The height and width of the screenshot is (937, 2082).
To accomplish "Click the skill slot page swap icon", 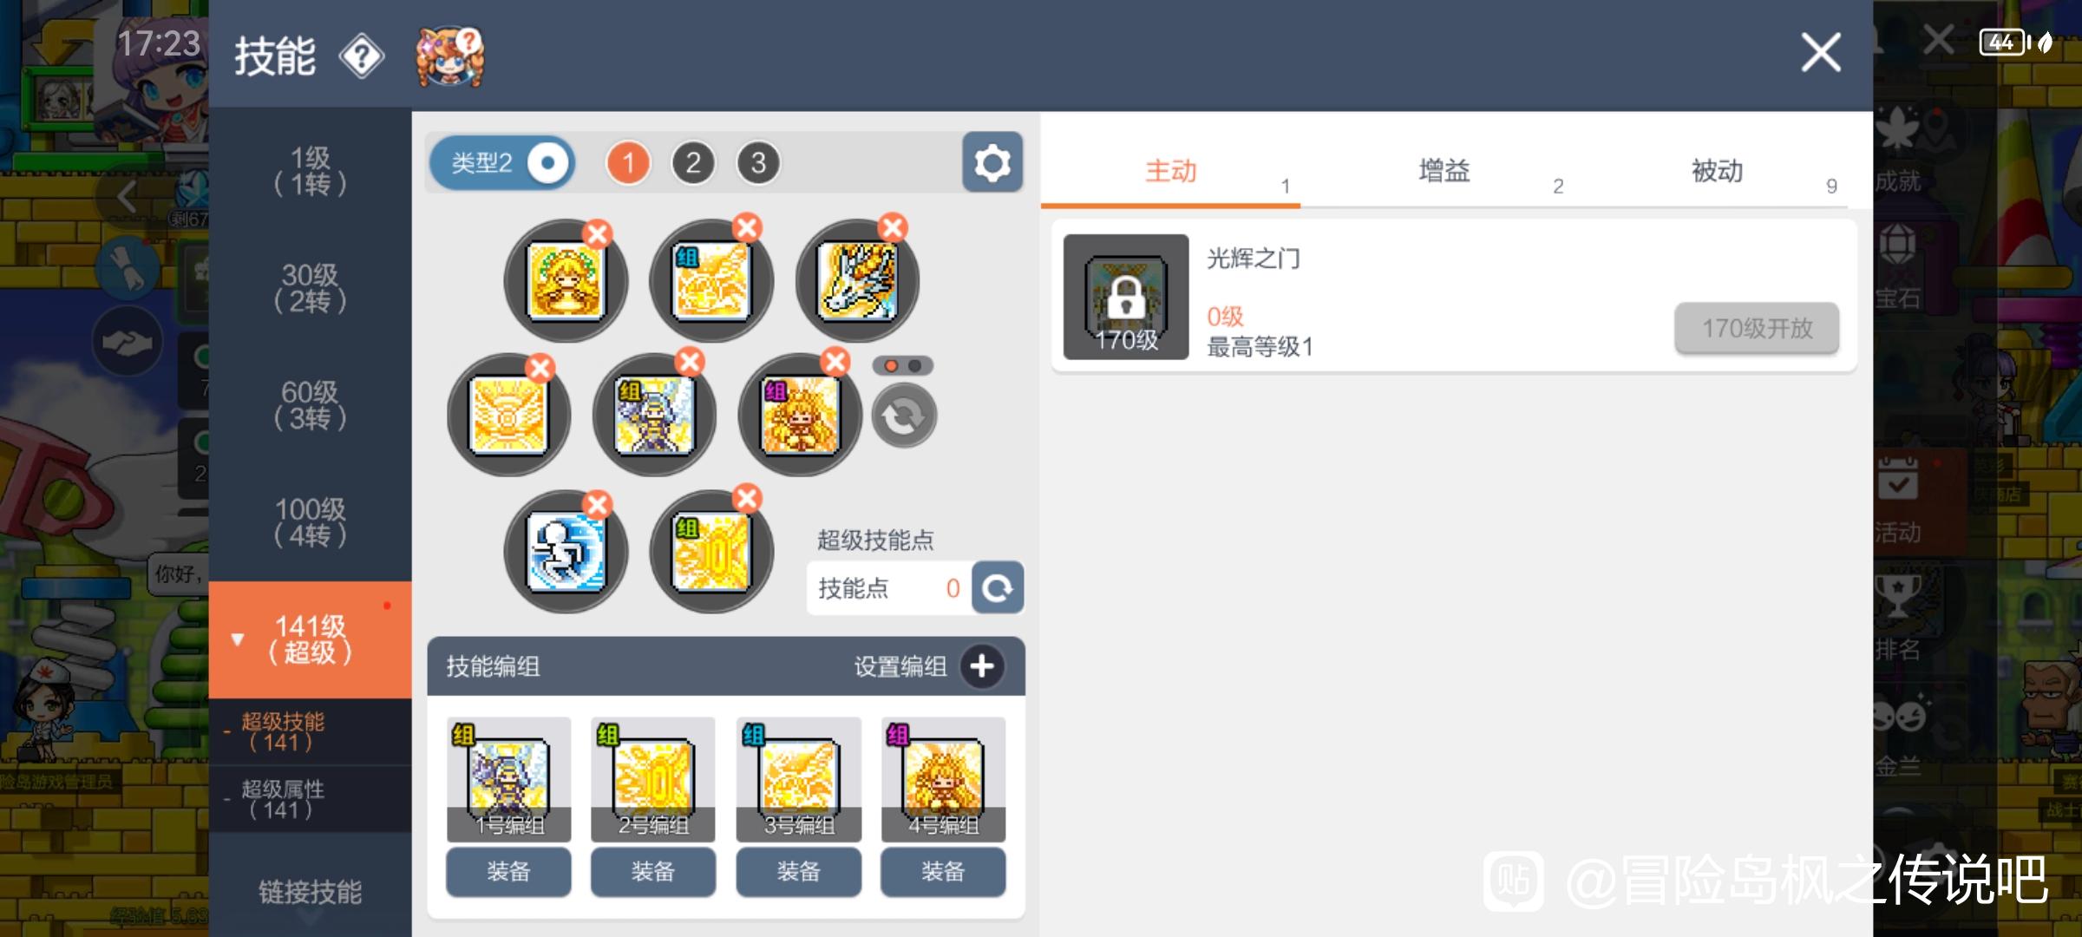I will (903, 417).
